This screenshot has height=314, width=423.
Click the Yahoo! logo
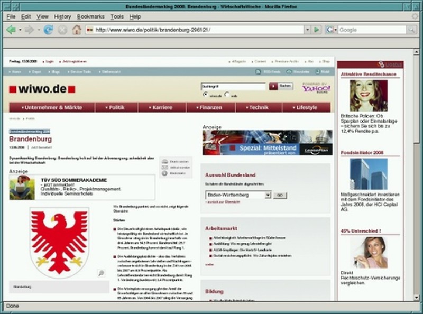pyautogui.click(x=316, y=88)
